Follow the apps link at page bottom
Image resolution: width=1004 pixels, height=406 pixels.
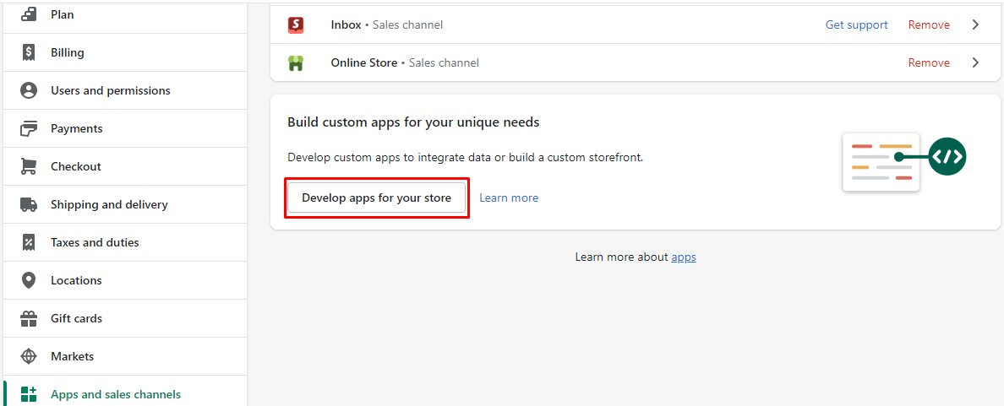click(684, 257)
